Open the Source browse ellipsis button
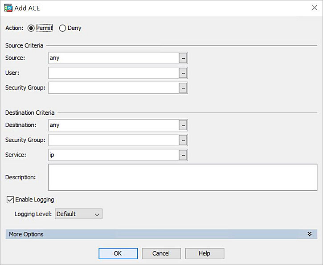 (x=183, y=58)
